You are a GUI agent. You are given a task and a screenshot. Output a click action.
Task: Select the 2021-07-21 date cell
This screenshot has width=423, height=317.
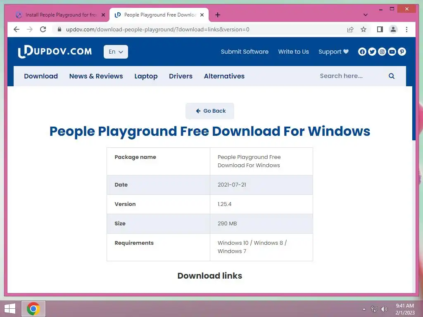(261, 185)
